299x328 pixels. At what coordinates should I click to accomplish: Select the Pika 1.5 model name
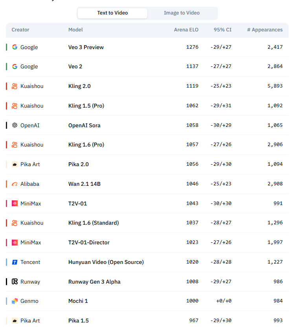click(x=79, y=321)
